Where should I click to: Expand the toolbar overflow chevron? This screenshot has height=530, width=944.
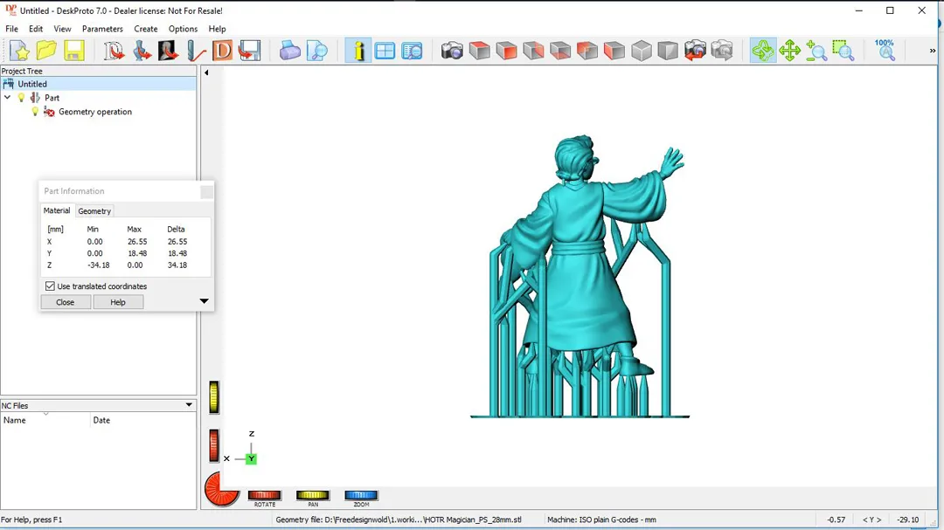pos(932,51)
